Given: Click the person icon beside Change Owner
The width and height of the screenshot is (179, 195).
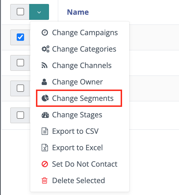Looking at the screenshot, I should [x=45, y=82].
